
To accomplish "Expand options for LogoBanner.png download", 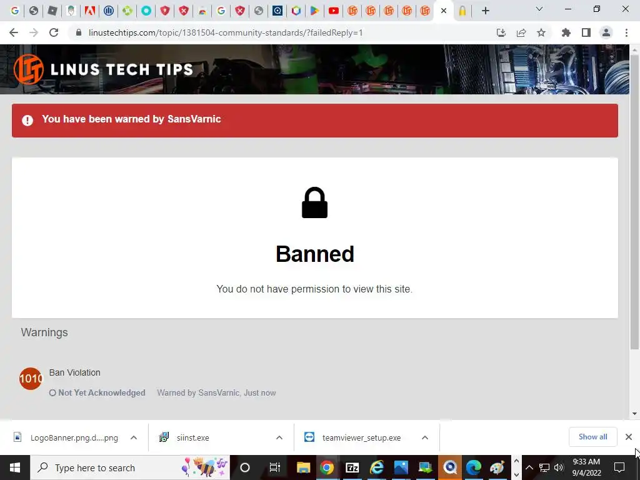I will (x=134, y=437).
